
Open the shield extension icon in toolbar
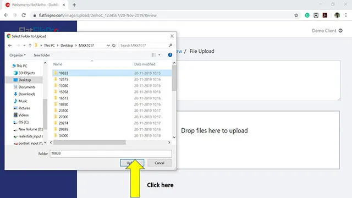pyautogui.click(x=316, y=15)
